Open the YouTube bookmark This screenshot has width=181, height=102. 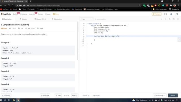click(4, 9)
